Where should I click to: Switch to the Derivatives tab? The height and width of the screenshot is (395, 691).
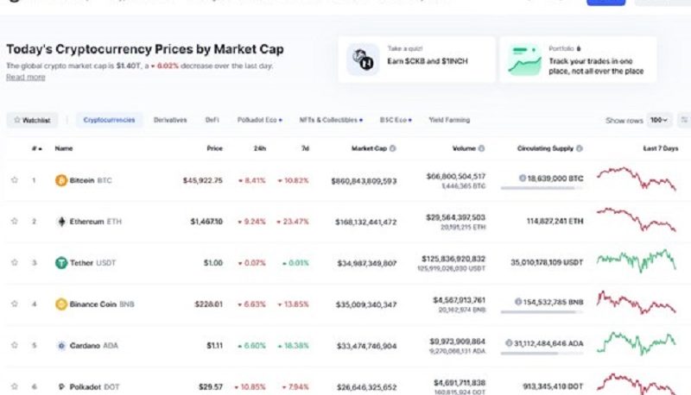point(170,120)
